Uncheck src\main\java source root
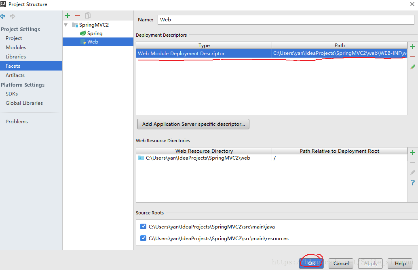 [x=143, y=226]
